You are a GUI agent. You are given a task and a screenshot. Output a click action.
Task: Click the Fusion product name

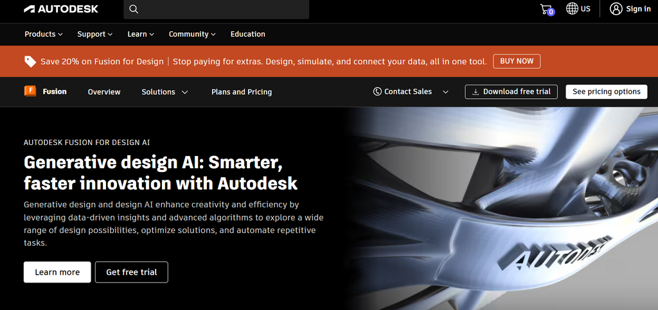(55, 91)
